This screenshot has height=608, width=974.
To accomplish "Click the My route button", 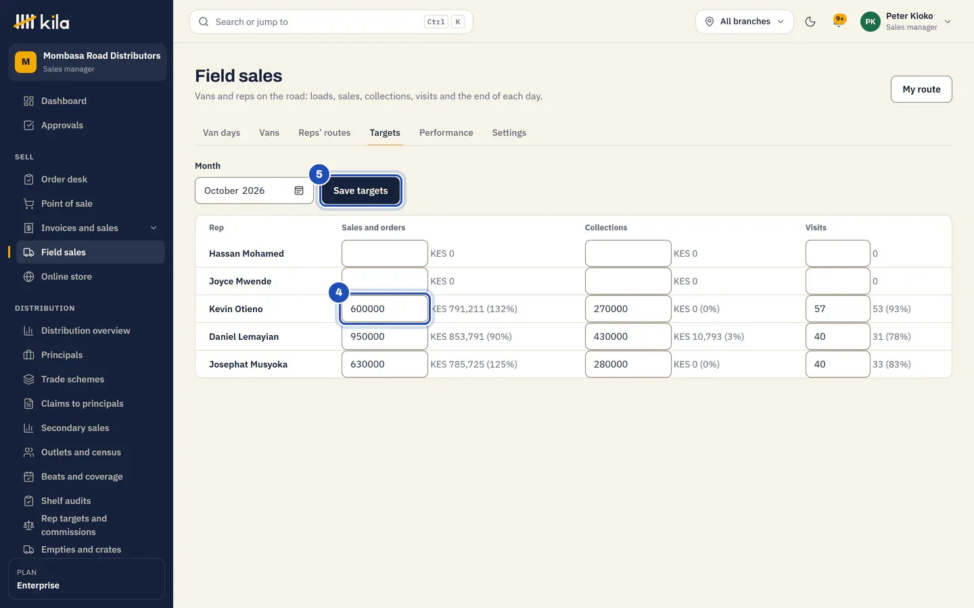I will tap(921, 89).
